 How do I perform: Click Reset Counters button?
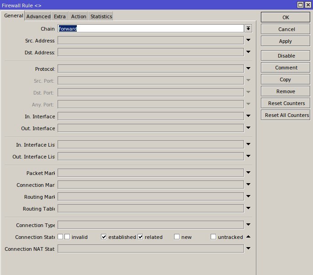[x=286, y=103]
